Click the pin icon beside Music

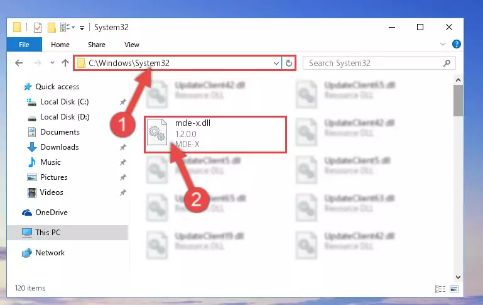(x=123, y=162)
